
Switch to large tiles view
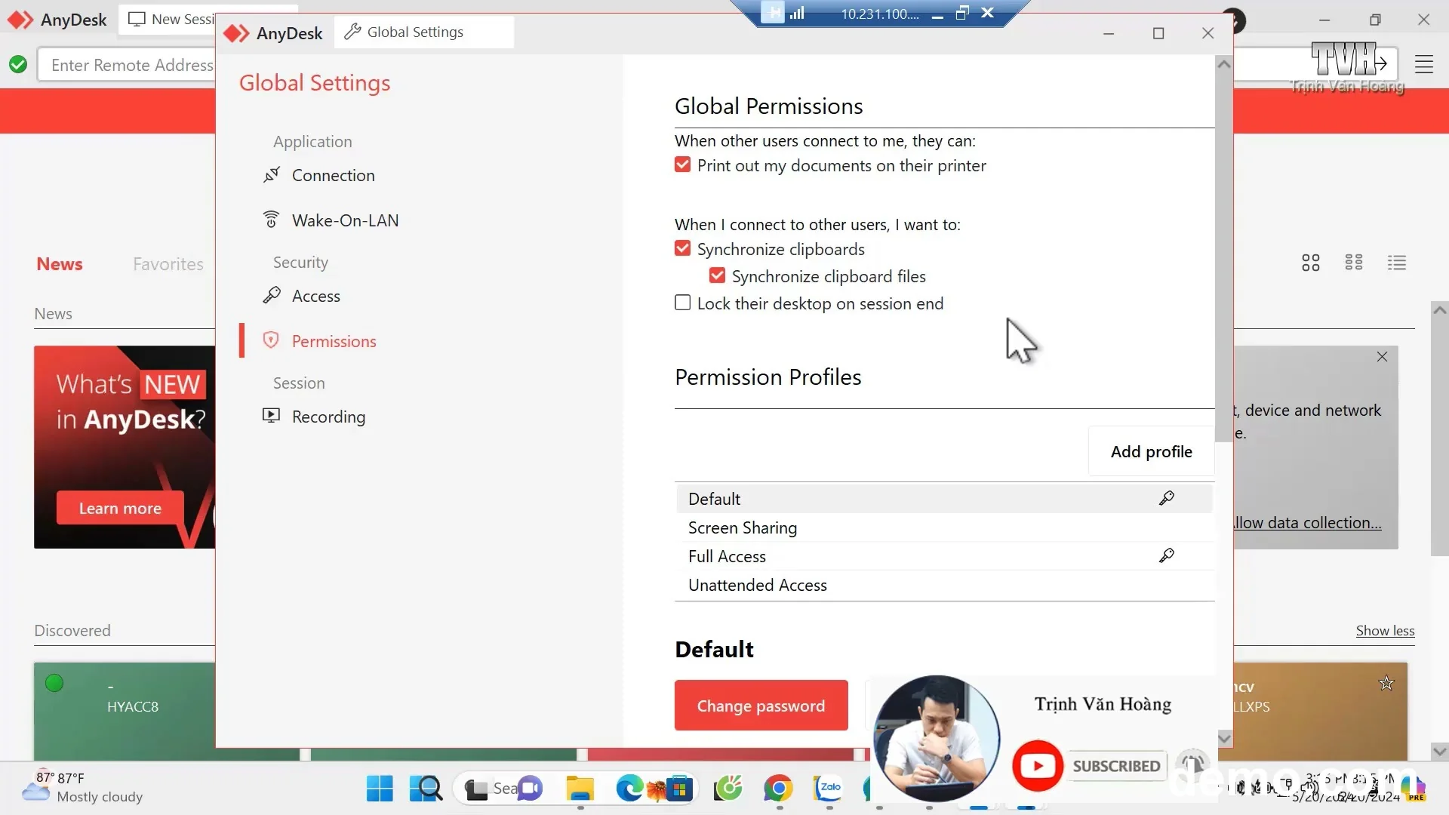(x=1311, y=263)
